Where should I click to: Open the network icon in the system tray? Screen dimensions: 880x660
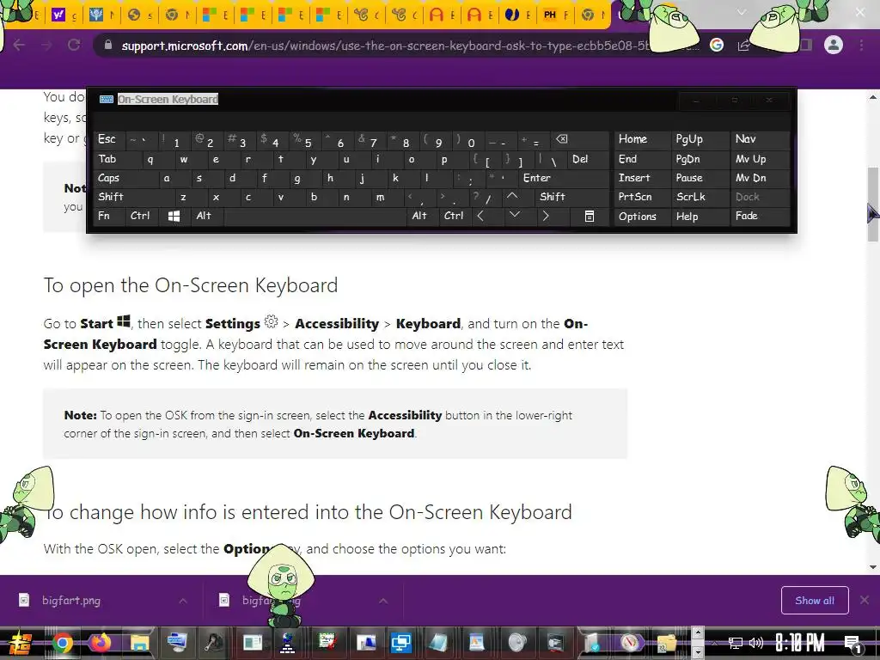pos(735,643)
